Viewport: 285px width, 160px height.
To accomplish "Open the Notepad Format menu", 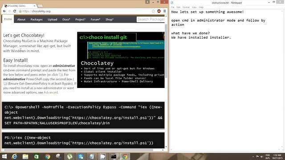I will [186, 7].
